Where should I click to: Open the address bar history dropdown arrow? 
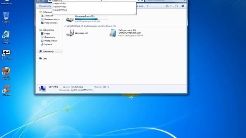point(138,1)
